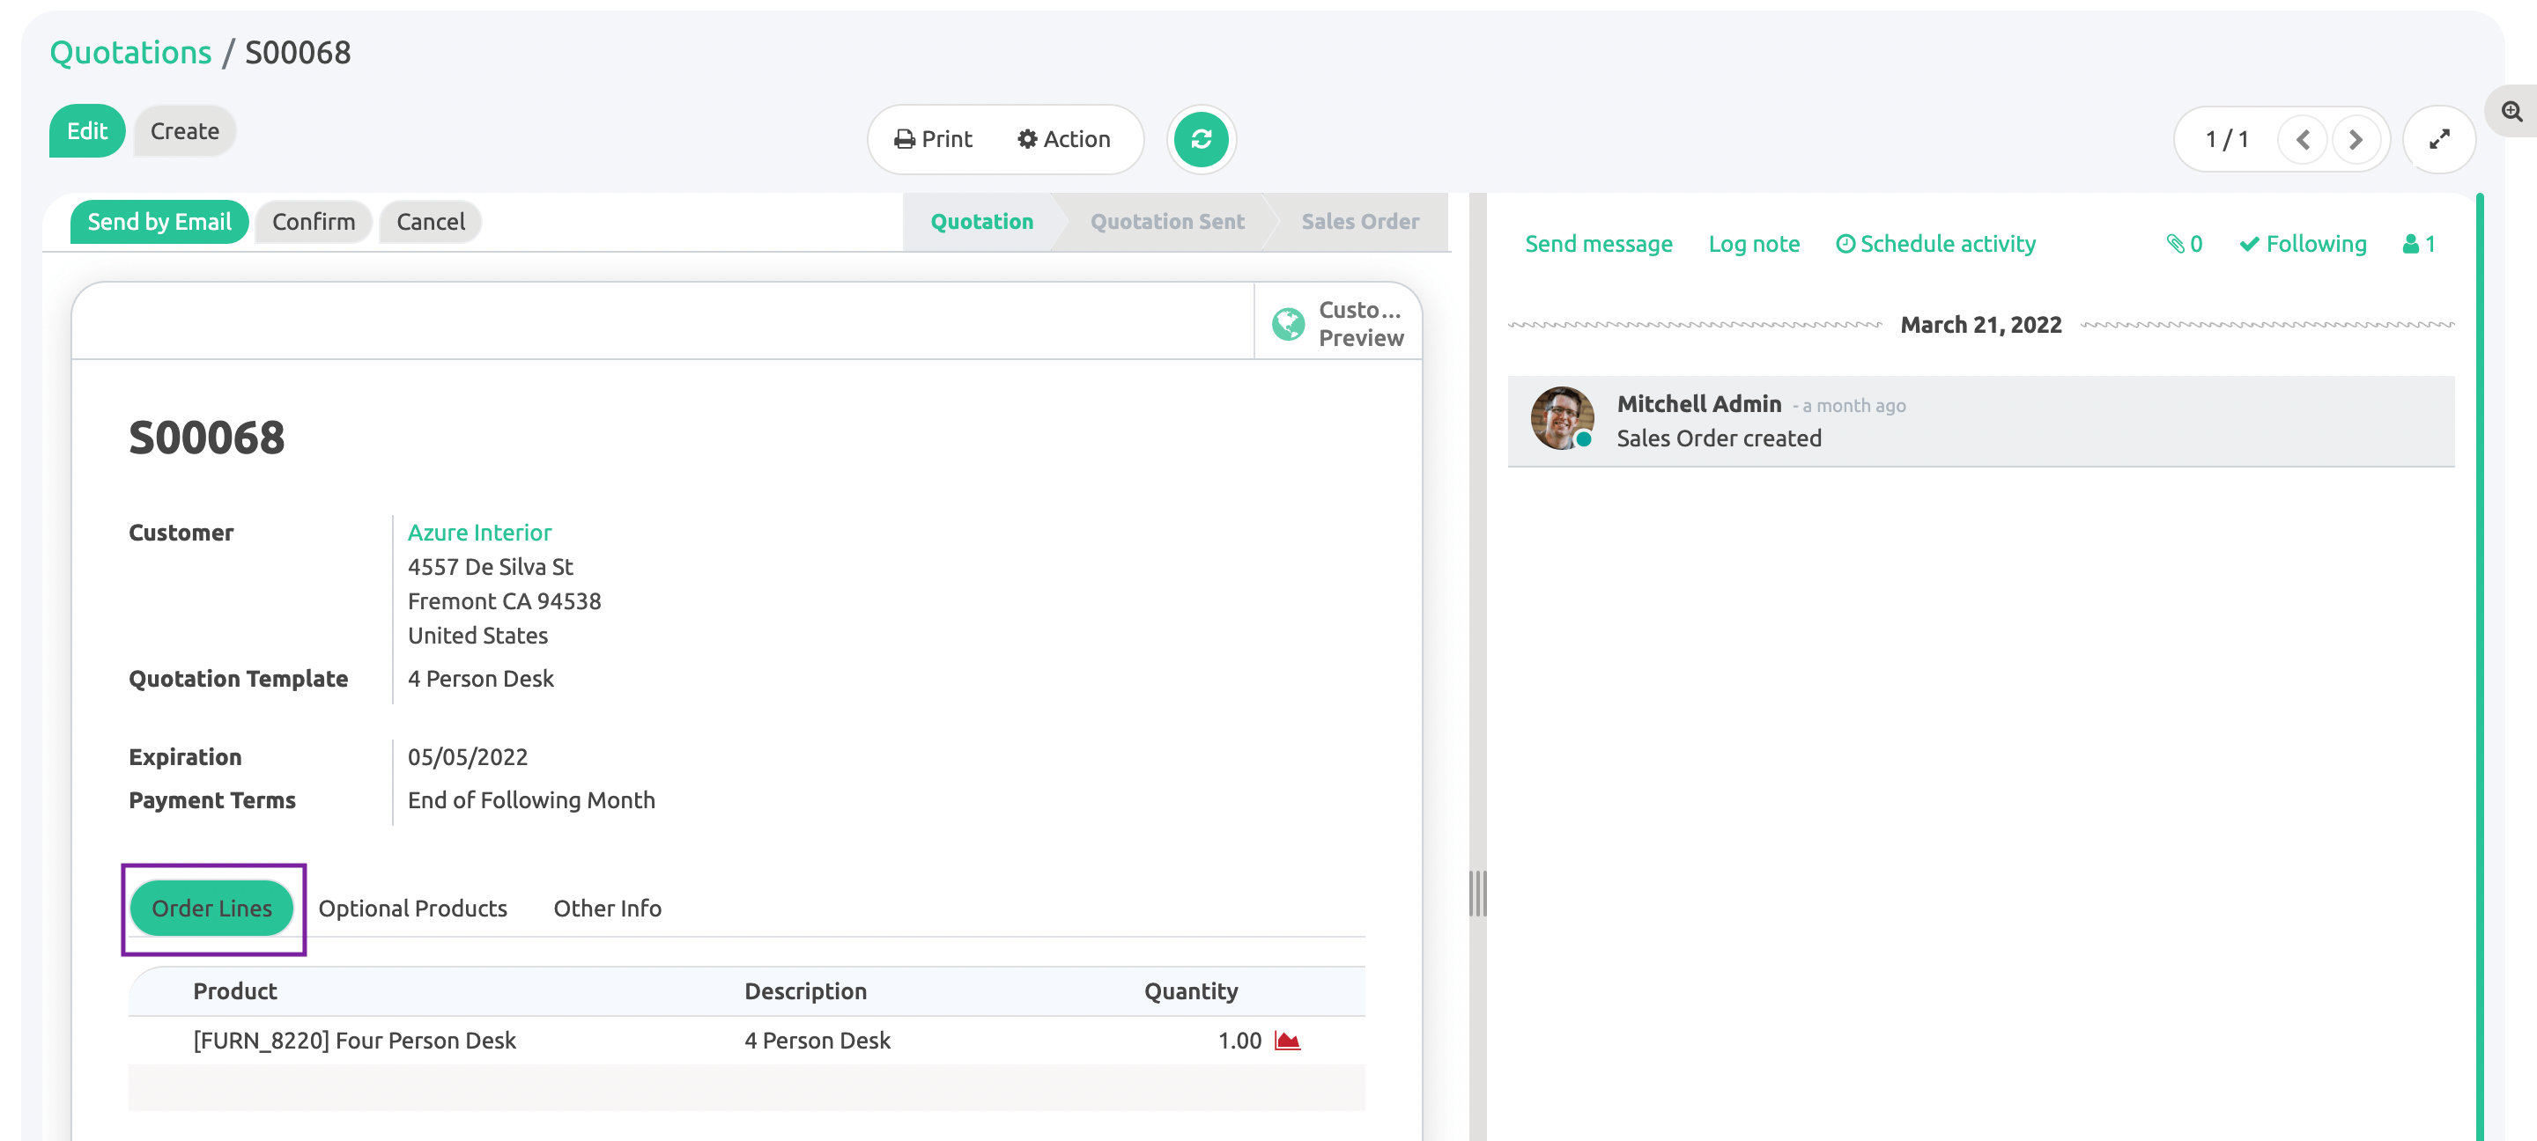This screenshot has height=1141, width=2537.
Task: Schedule activity with clock icon
Action: pyautogui.click(x=1934, y=244)
